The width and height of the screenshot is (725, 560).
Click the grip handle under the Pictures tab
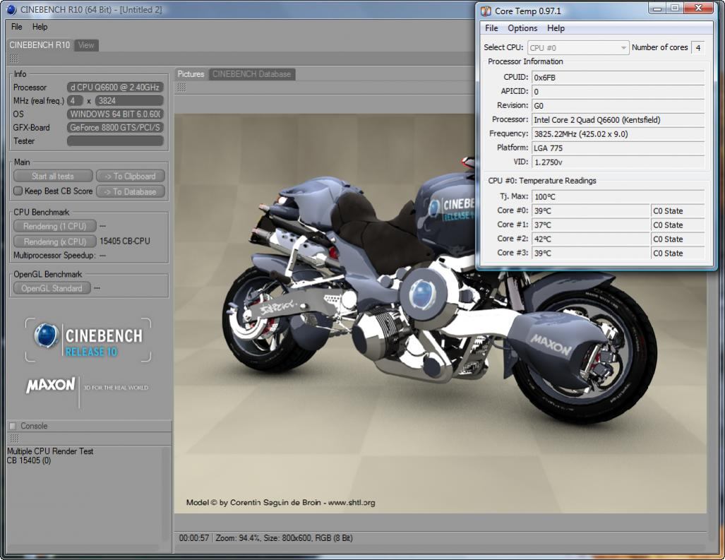pos(181,87)
